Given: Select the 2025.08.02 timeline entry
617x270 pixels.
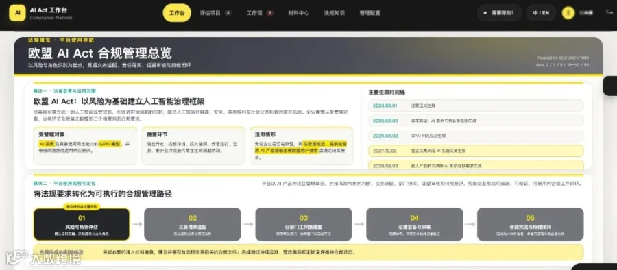Looking at the screenshot, I should (x=476, y=136).
